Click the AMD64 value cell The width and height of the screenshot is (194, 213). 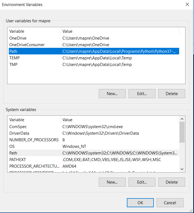69,166
